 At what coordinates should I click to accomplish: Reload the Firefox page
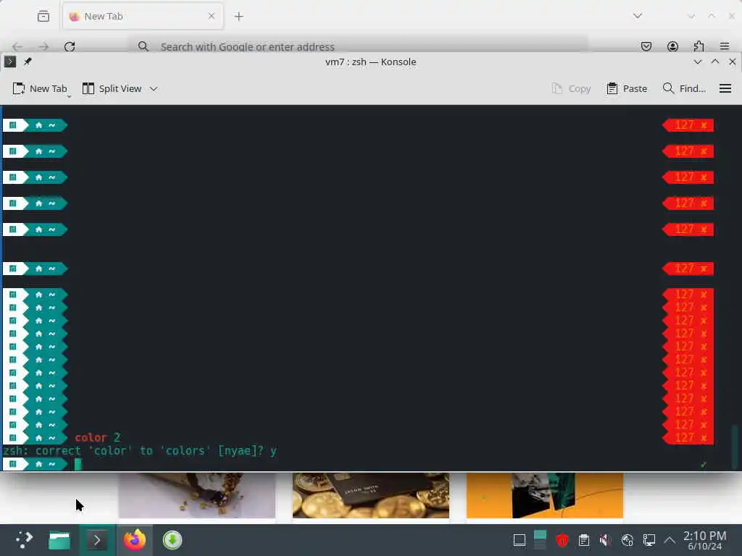coord(70,46)
